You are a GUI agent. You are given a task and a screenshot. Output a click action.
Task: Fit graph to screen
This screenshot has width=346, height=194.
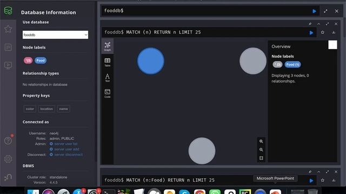click(261, 158)
